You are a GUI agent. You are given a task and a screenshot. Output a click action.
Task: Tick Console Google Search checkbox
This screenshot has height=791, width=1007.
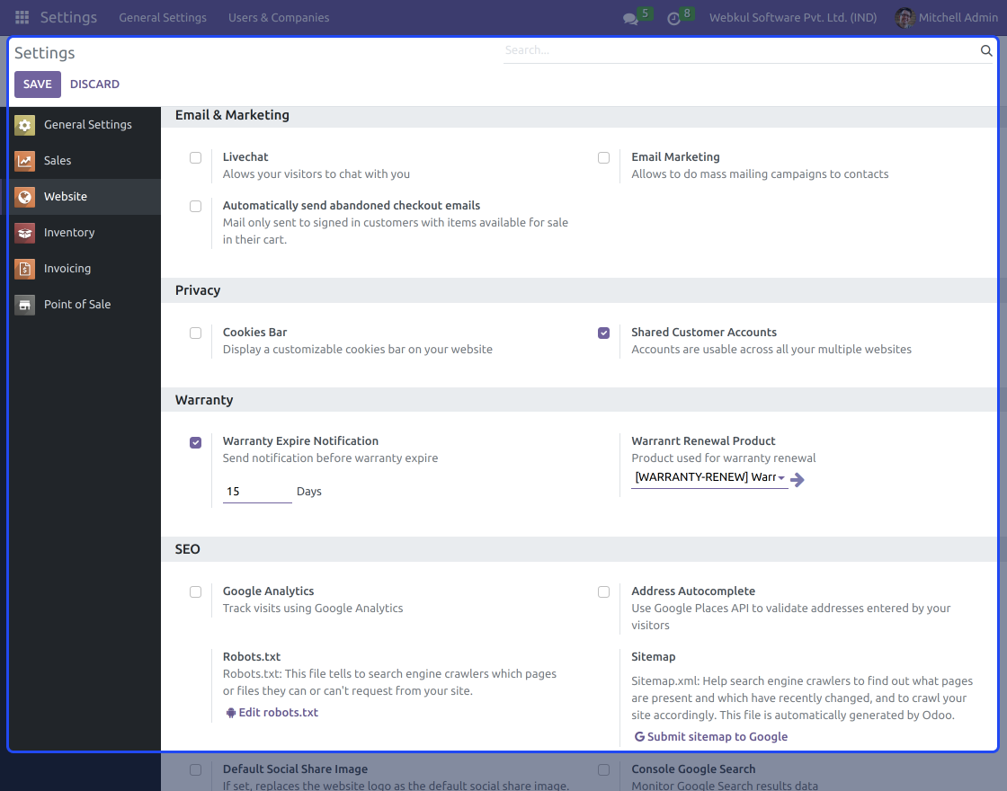click(603, 769)
